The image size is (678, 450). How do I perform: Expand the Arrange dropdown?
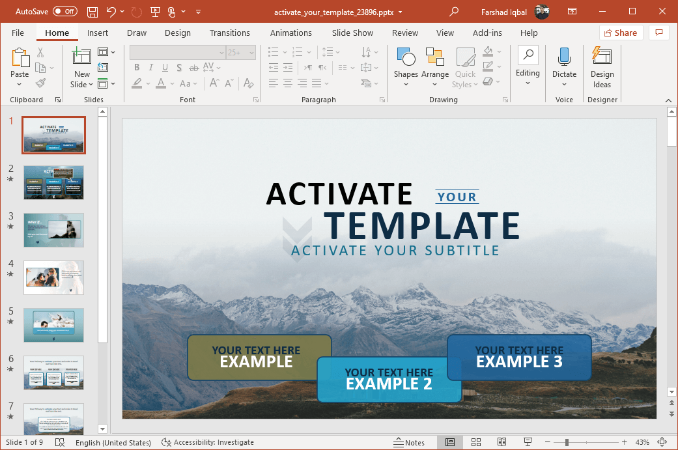click(x=434, y=84)
